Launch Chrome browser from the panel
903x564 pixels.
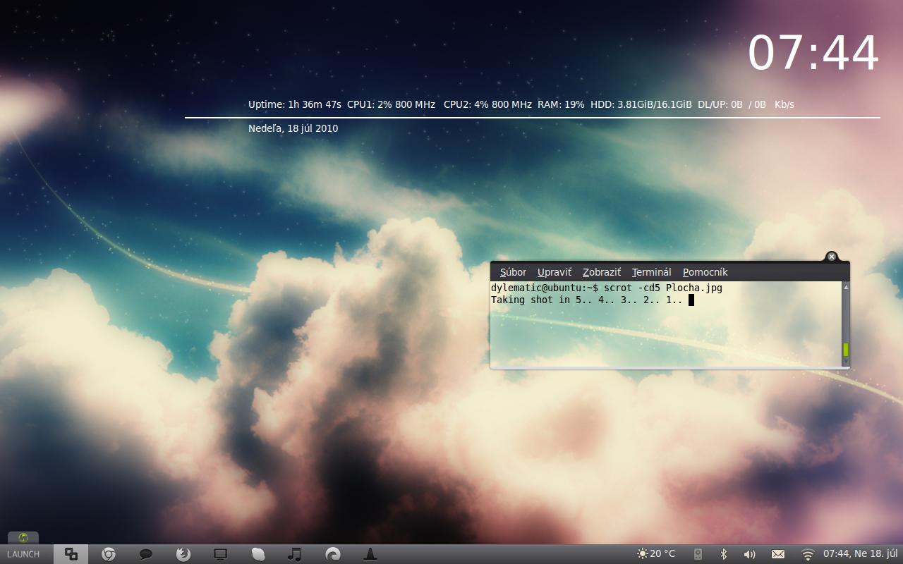(x=109, y=554)
